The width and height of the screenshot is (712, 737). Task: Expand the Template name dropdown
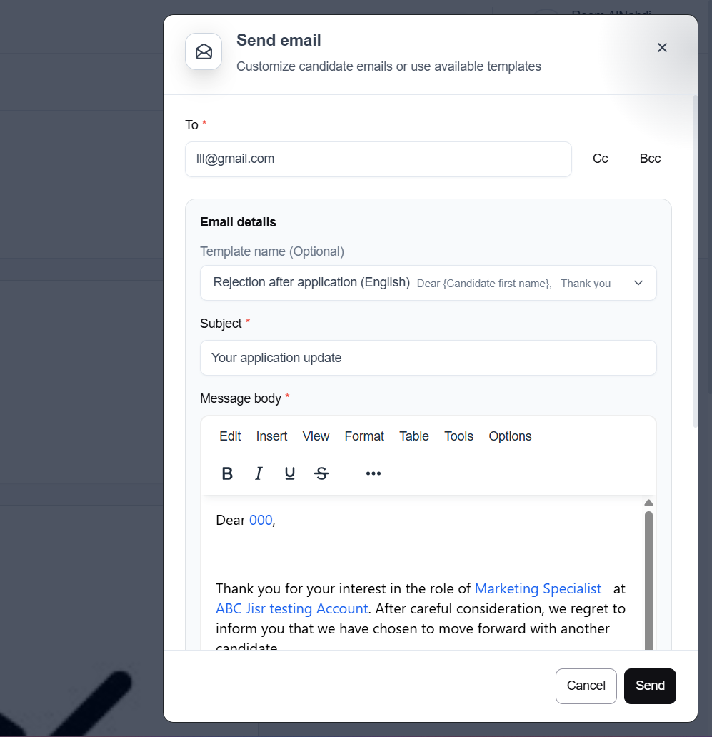[x=638, y=283]
